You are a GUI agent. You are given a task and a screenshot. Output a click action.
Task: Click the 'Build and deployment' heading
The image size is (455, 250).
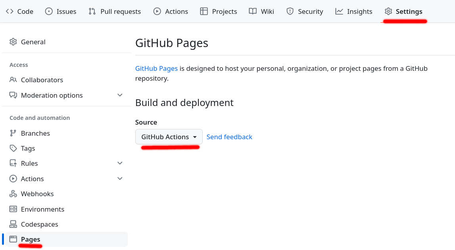(x=184, y=102)
